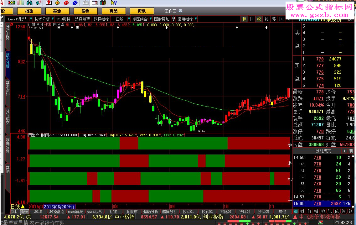Click the grey notepad icon in toolbar

click(85, 3)
